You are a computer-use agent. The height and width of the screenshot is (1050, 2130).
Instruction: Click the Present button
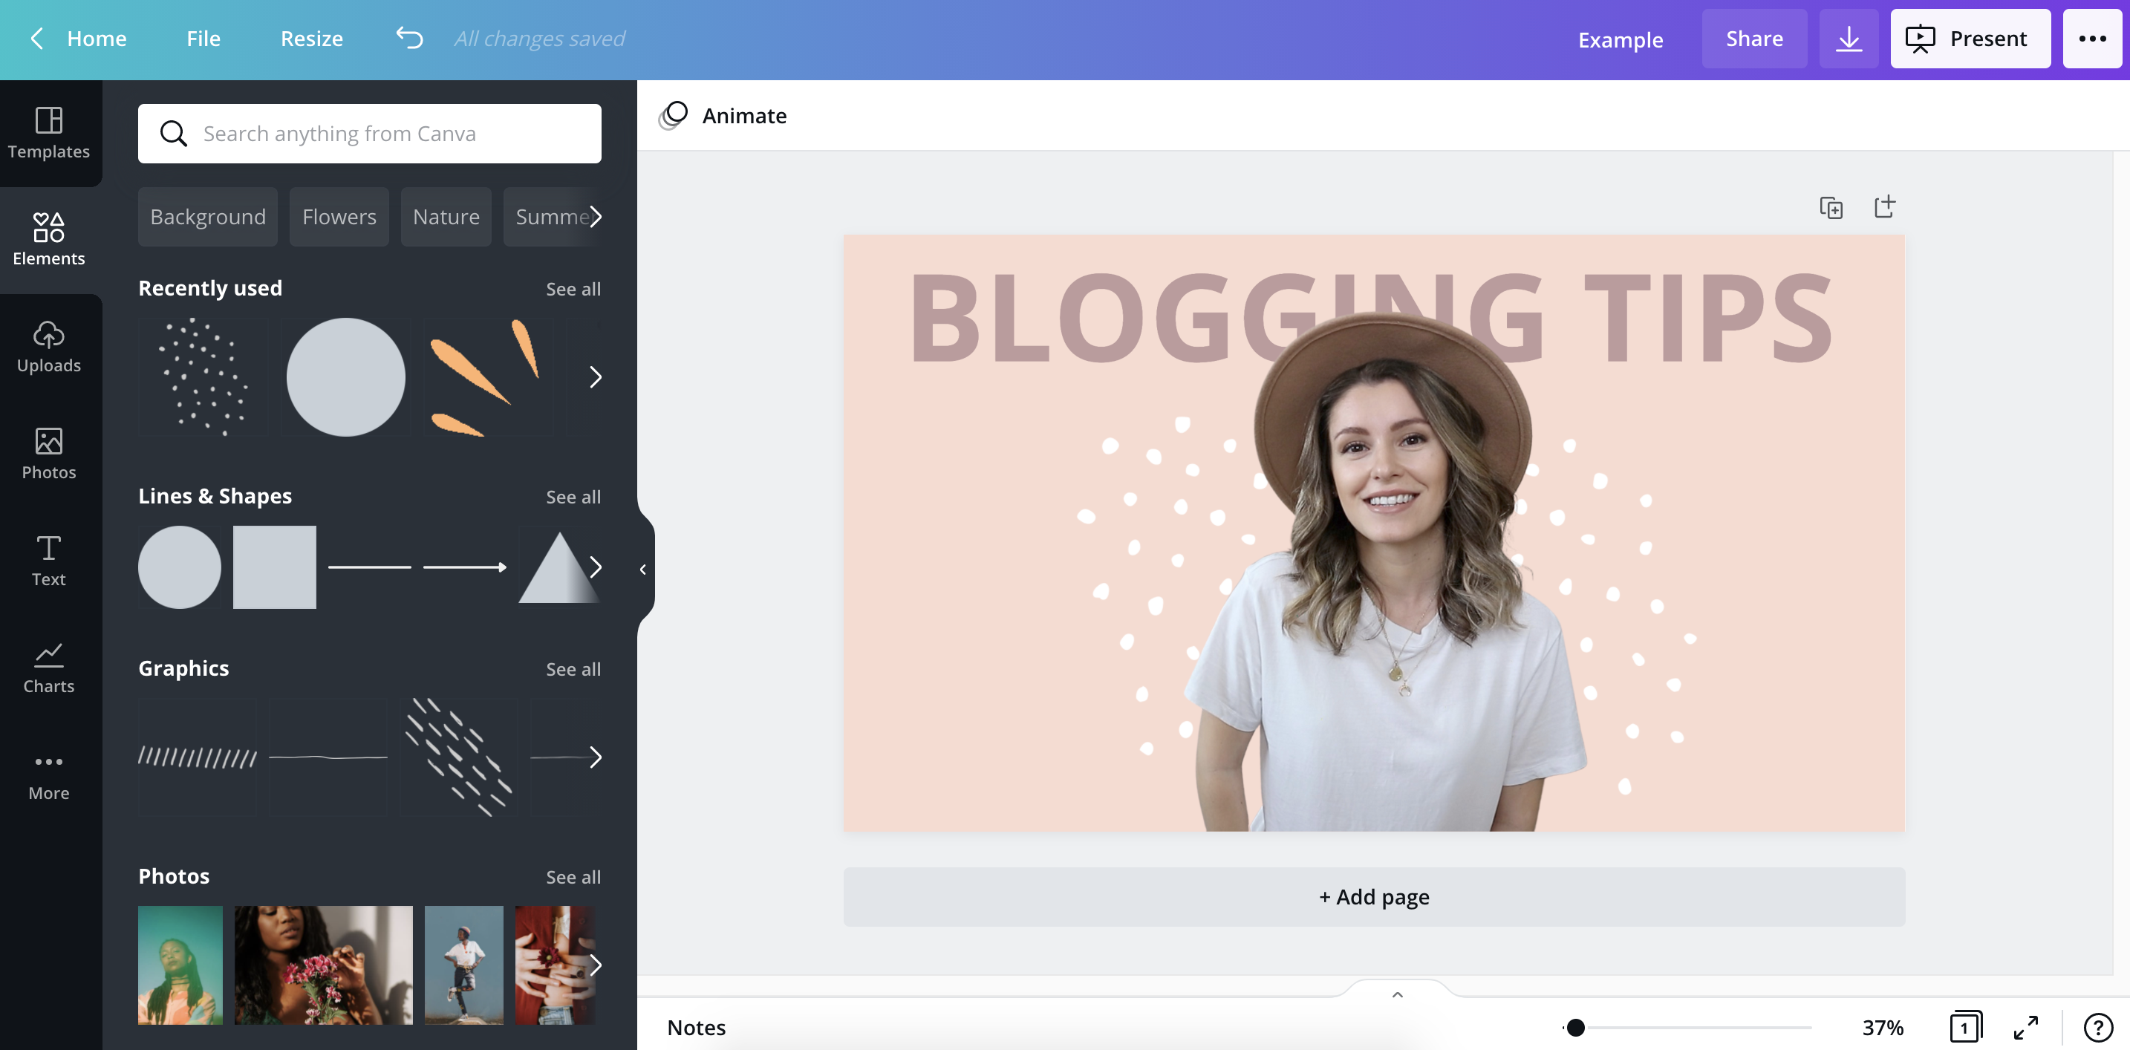(x=1970, y=39)
